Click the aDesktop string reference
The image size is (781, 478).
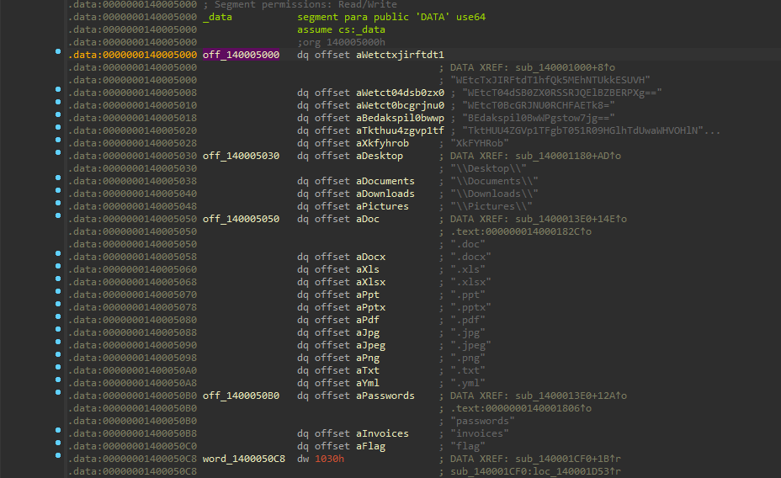[380, 156]
